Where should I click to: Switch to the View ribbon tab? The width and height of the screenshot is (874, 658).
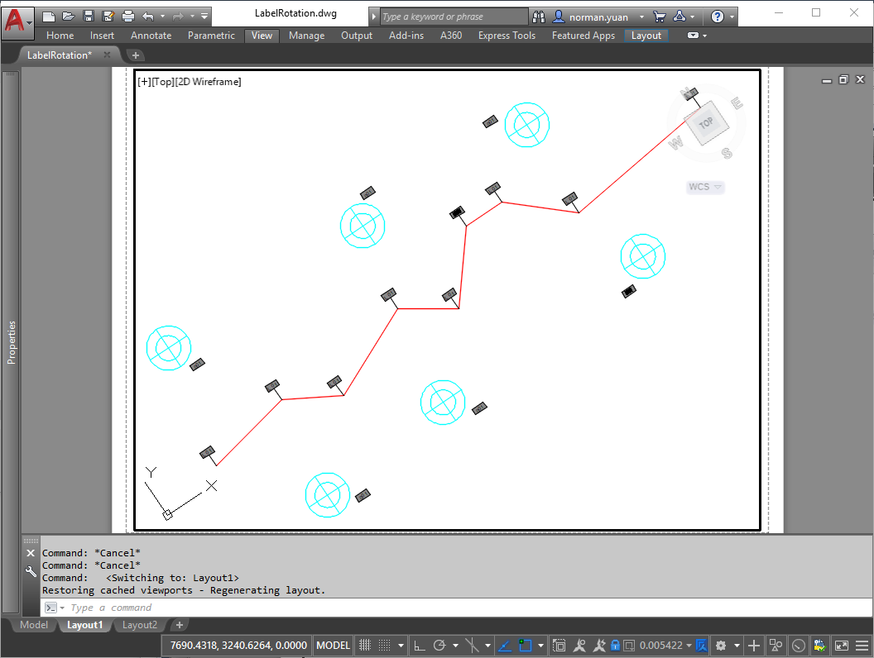coord(262,36)
